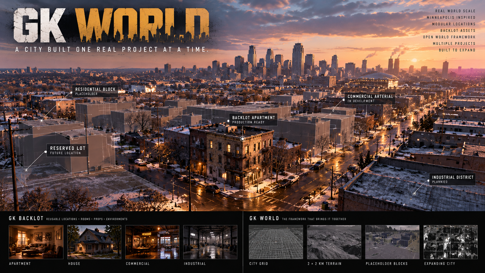Select the Residential Block placeholder label
Image resolution: width=485 pixels, height=273 pixels.
(95, 91)
